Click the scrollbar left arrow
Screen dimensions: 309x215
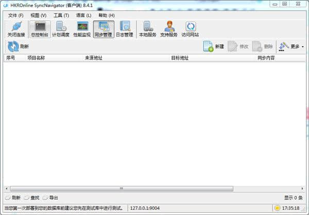coord(7,189)
